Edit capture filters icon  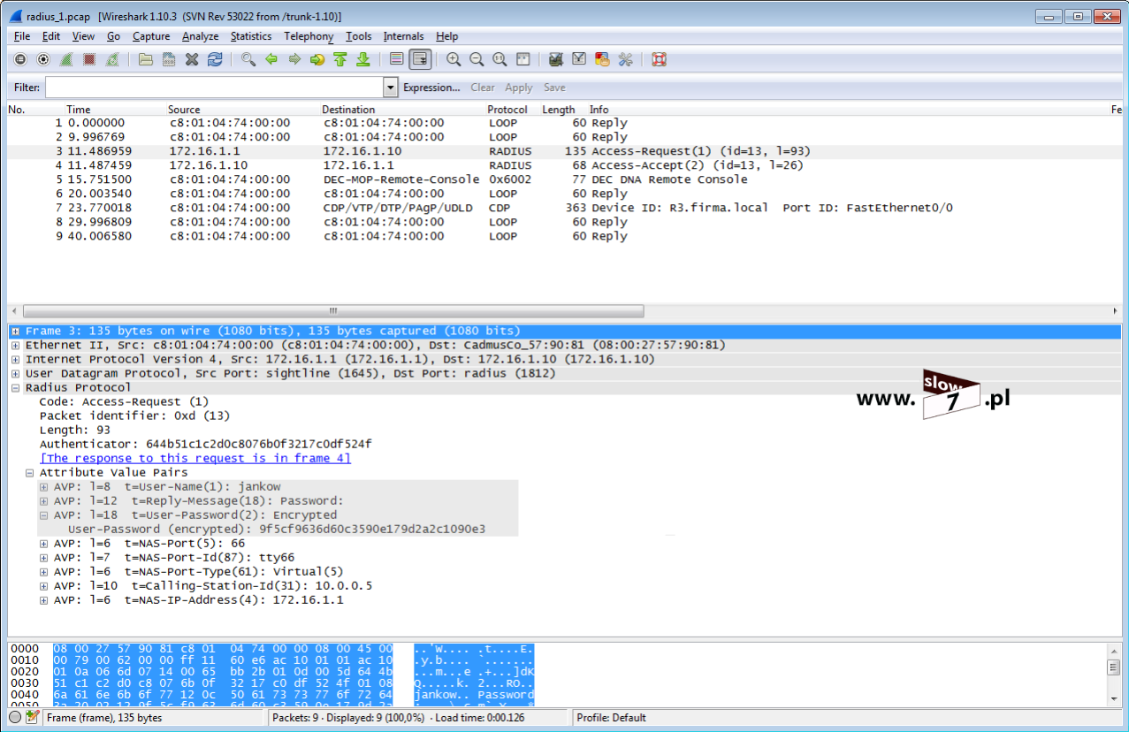[556, 59]
